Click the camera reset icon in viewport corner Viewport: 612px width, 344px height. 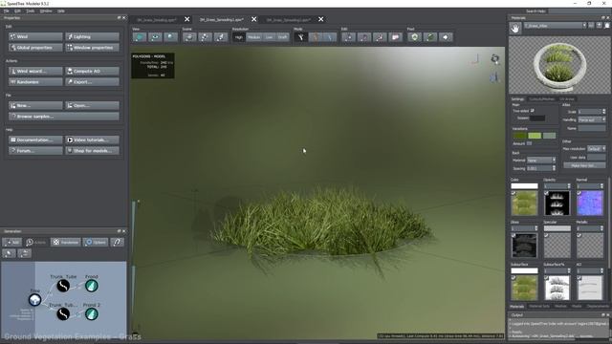coord(495,59)
